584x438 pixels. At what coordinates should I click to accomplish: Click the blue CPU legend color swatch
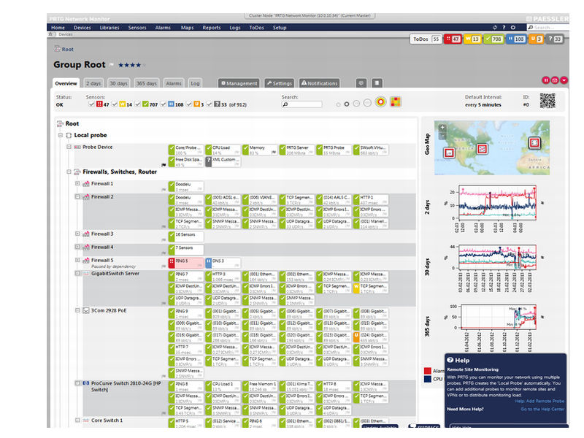(428, 379)
